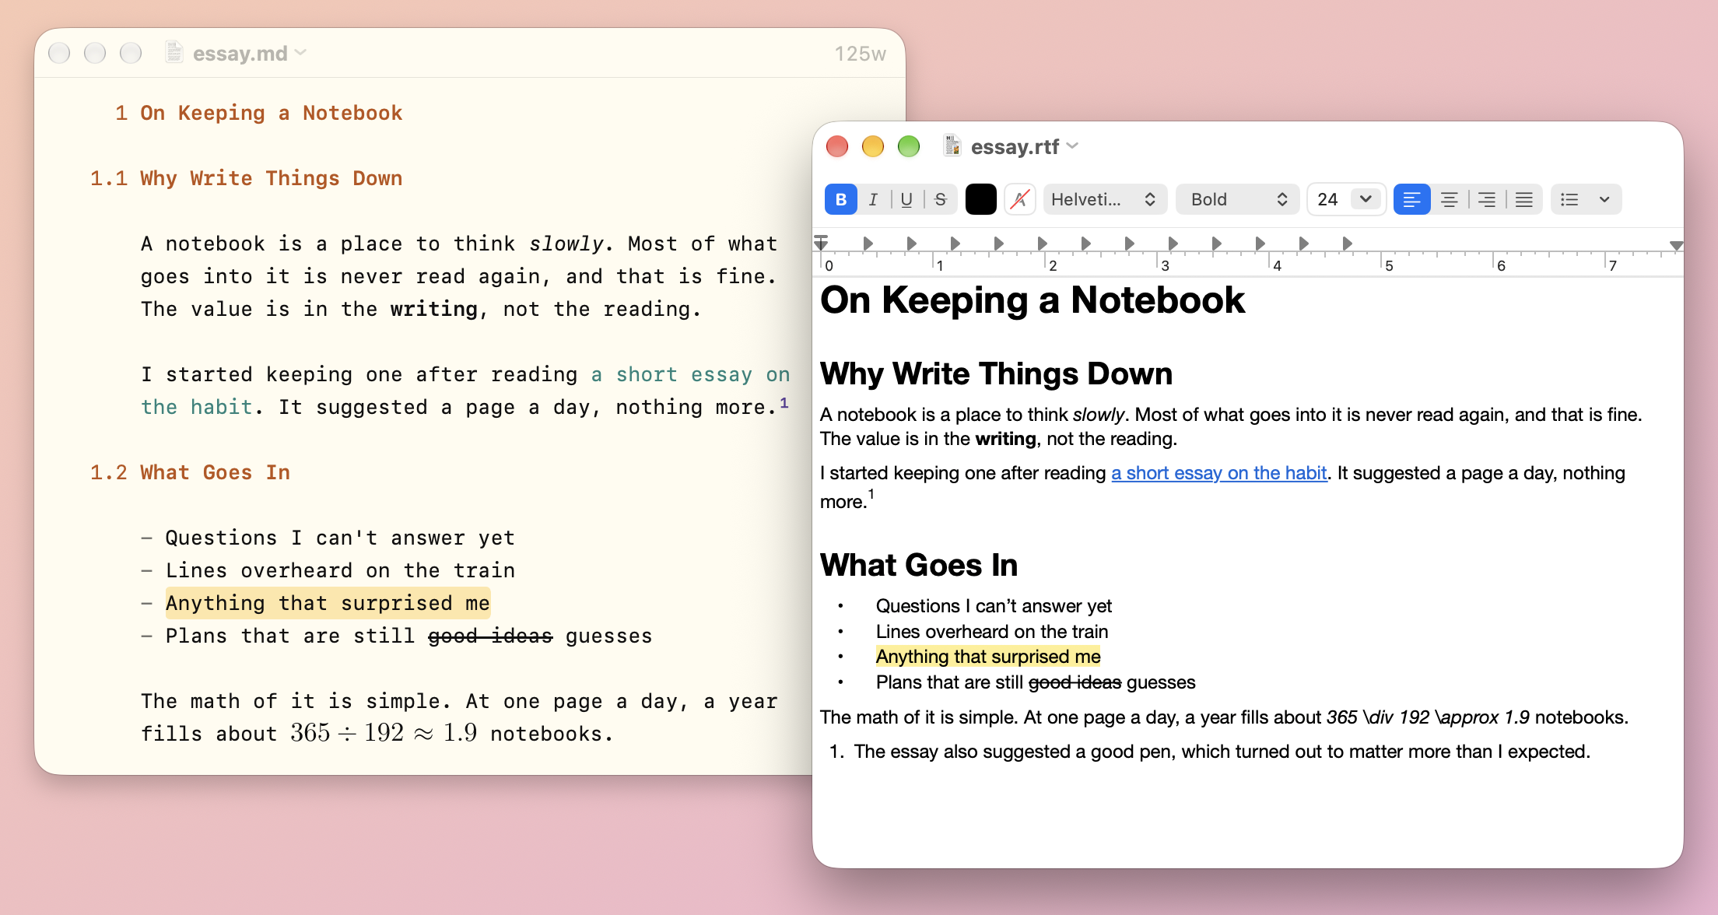This screenshot has height=915, width=1718.
Task: Click the last tab stop on the ruler
Action: point(1347,244)
